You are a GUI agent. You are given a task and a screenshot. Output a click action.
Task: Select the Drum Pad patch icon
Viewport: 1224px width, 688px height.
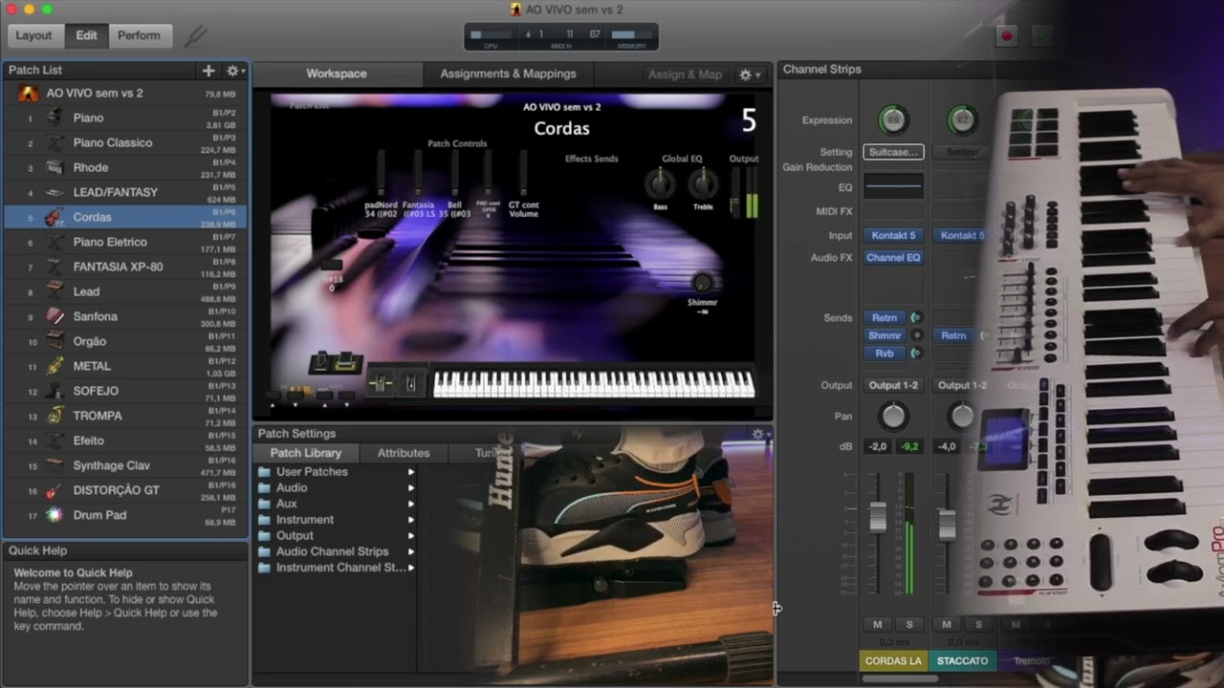click(55, 515)
